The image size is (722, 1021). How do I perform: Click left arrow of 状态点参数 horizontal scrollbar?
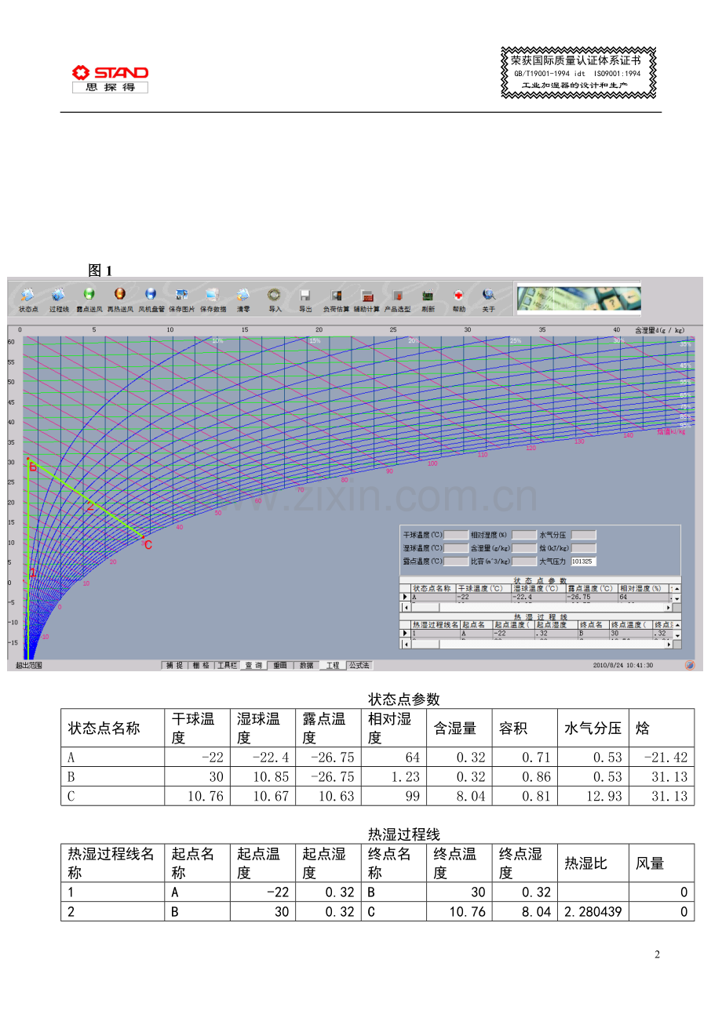point(406,607)
